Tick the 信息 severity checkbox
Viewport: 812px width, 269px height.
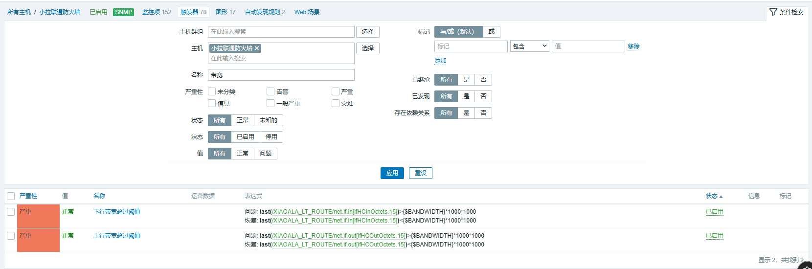(x=212, y=103)
